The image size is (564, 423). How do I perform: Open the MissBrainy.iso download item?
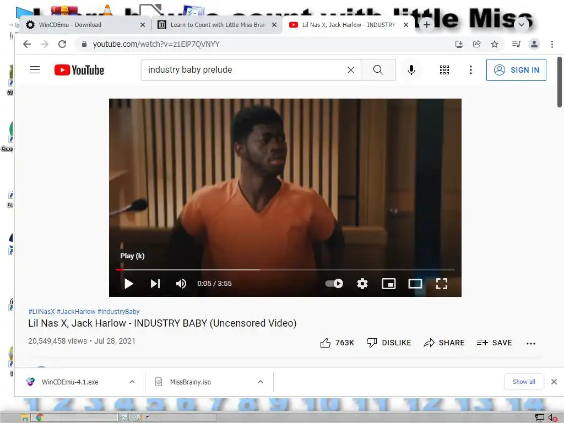point(191,382)
